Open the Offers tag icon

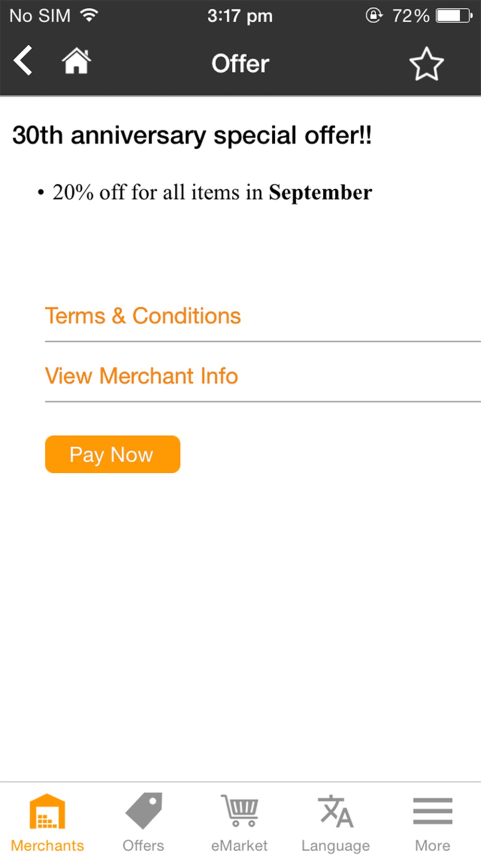pyautogui.click(x=143, y=811)
